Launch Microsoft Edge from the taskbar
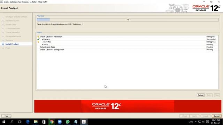The width and height of the screenshot is (223, 125). pos(28,122)
